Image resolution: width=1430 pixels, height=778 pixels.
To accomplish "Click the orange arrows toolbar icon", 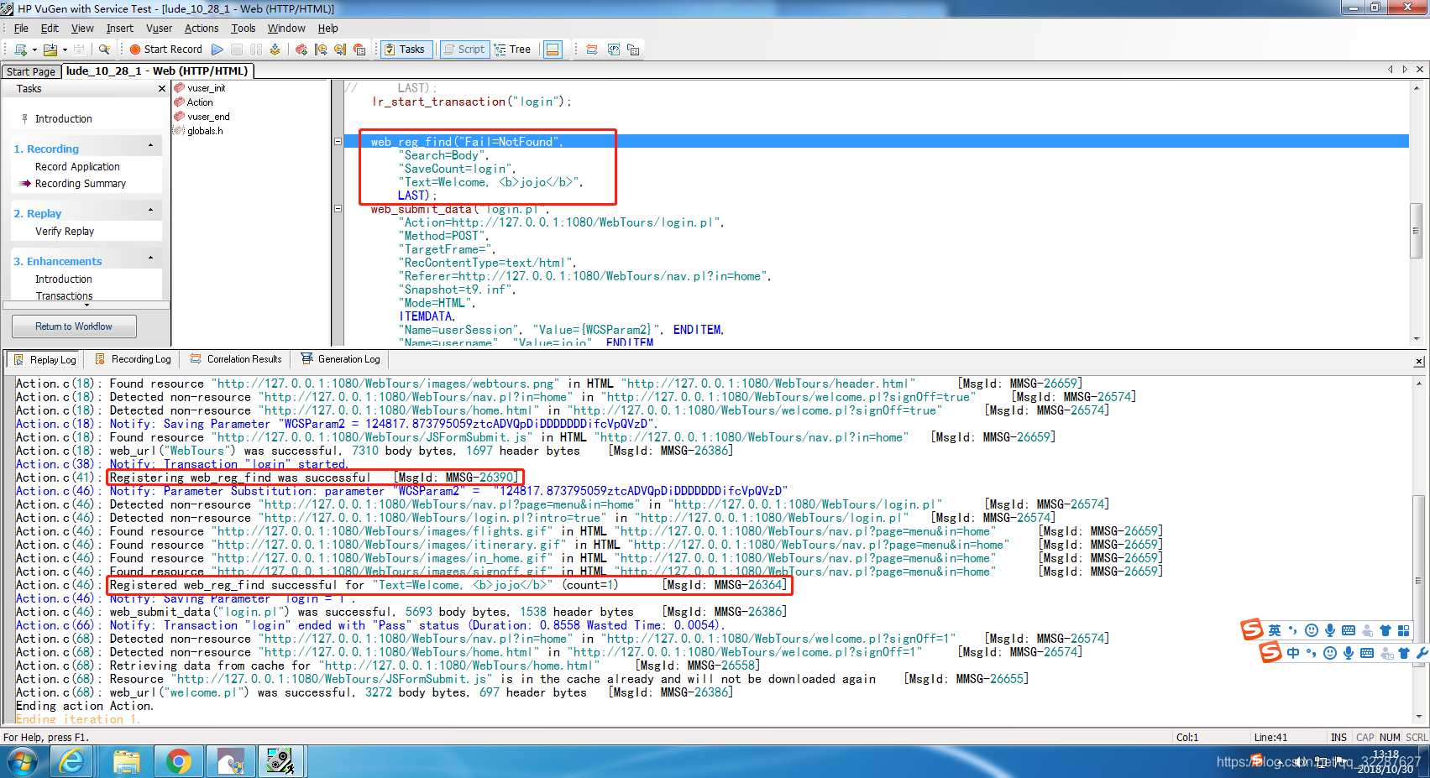I will tap(592, 50).
